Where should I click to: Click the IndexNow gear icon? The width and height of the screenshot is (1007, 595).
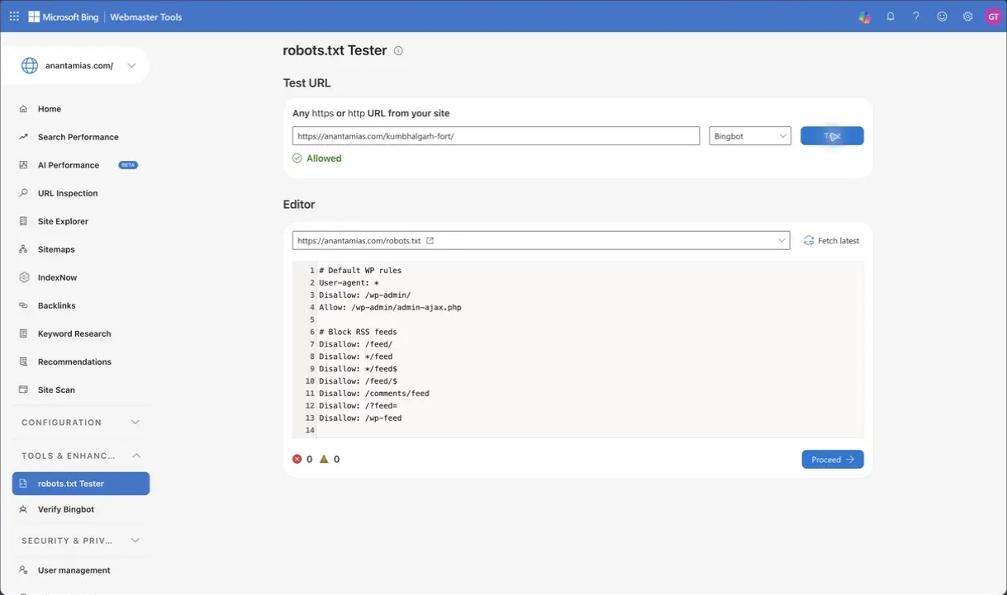[23, 277]
